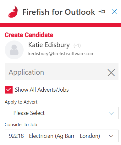Click the red divider bar under the header
The image size is (121, 145).
[60, 25]
